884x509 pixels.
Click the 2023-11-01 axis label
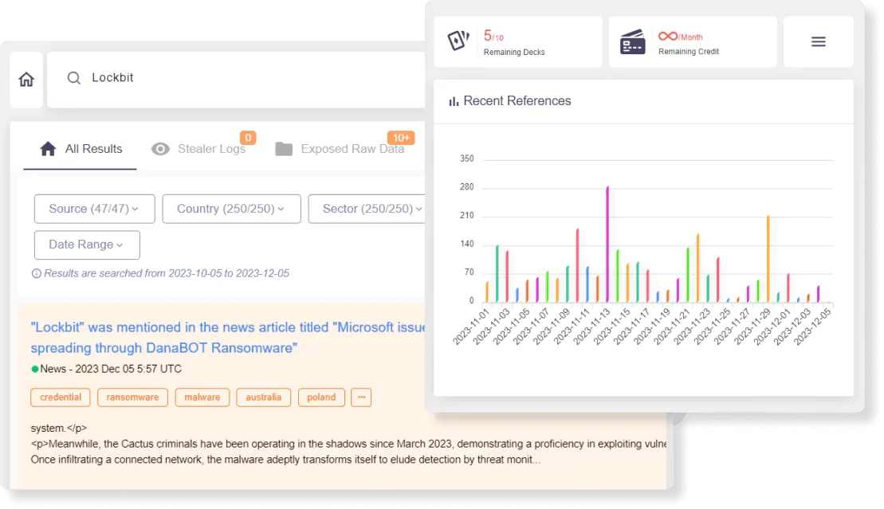tap(471, 326)
